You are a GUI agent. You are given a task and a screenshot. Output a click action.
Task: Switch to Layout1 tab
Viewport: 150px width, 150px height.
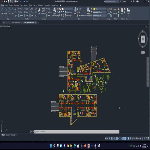point(8,135)
